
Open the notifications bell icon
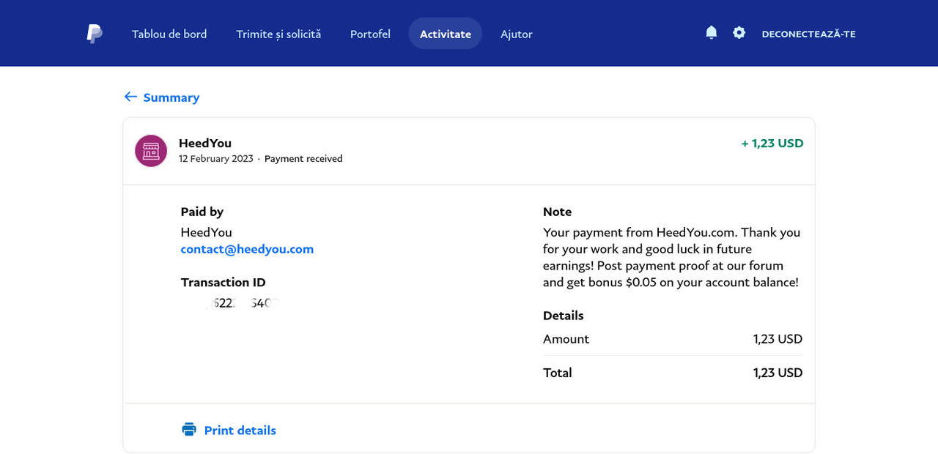pyautogui.click(x=711, y=32)
